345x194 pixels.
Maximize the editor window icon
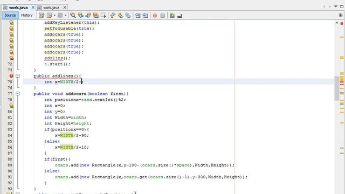click(342, 6)
